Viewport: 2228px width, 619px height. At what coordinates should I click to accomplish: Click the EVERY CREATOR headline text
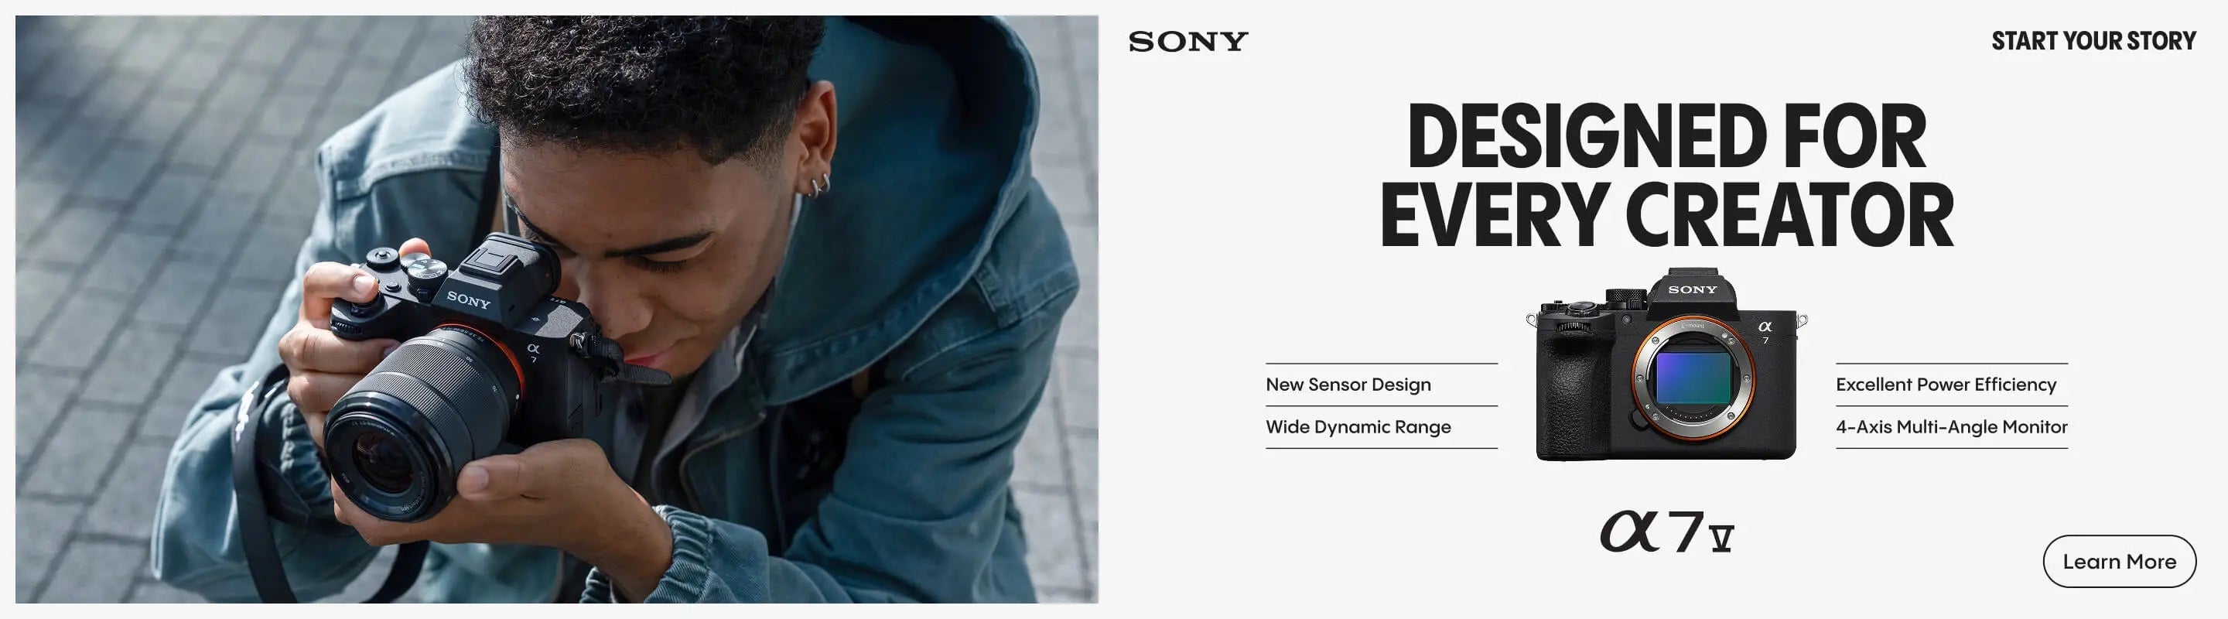coord(1666,214)
